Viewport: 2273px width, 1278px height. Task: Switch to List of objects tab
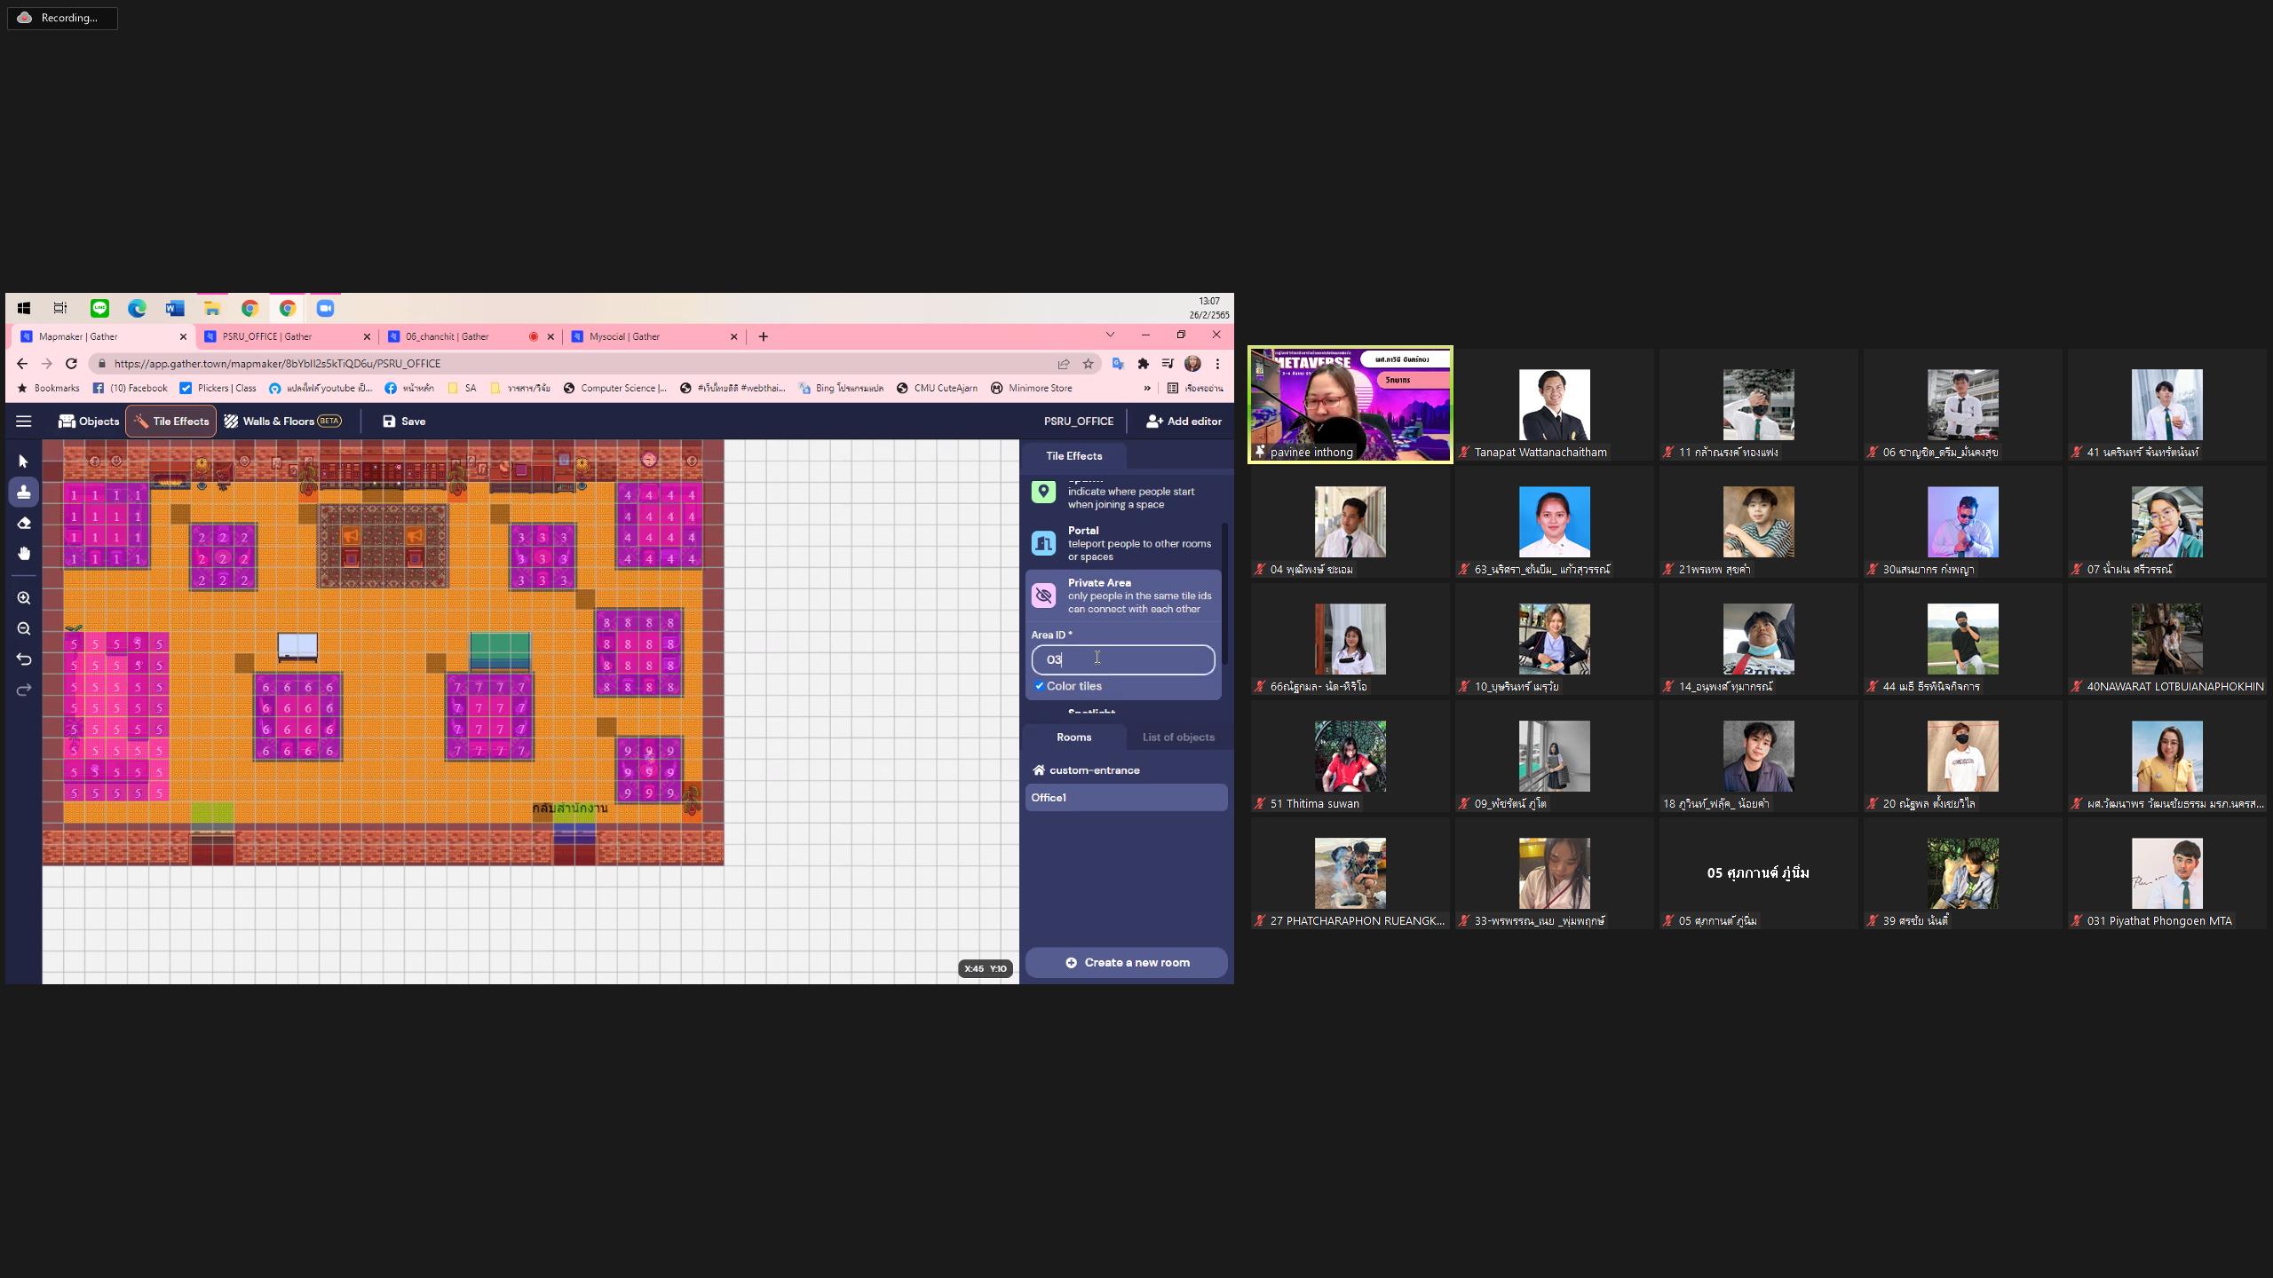coord(1178,738)
